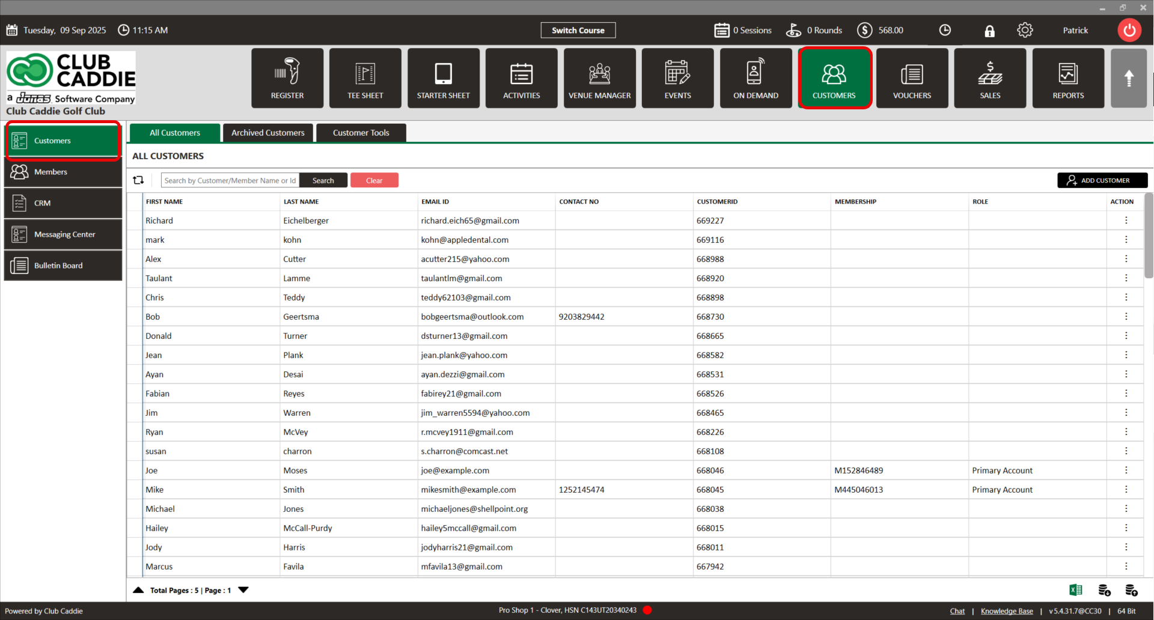The image size is (1154, 620).
Task: Click the calendar date icon in header
Action: pos(12,30)
